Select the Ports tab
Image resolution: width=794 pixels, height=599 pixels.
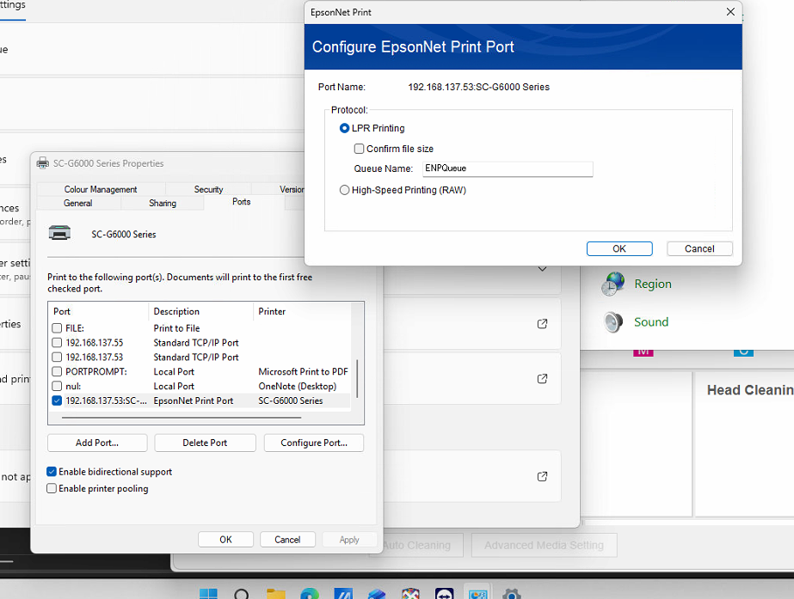(242, 201)
